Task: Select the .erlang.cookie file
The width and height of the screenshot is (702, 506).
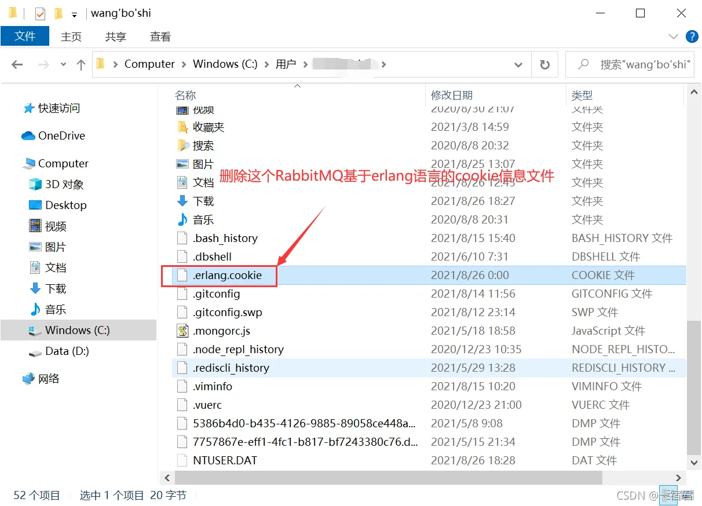Action: (x=227, y=276)
